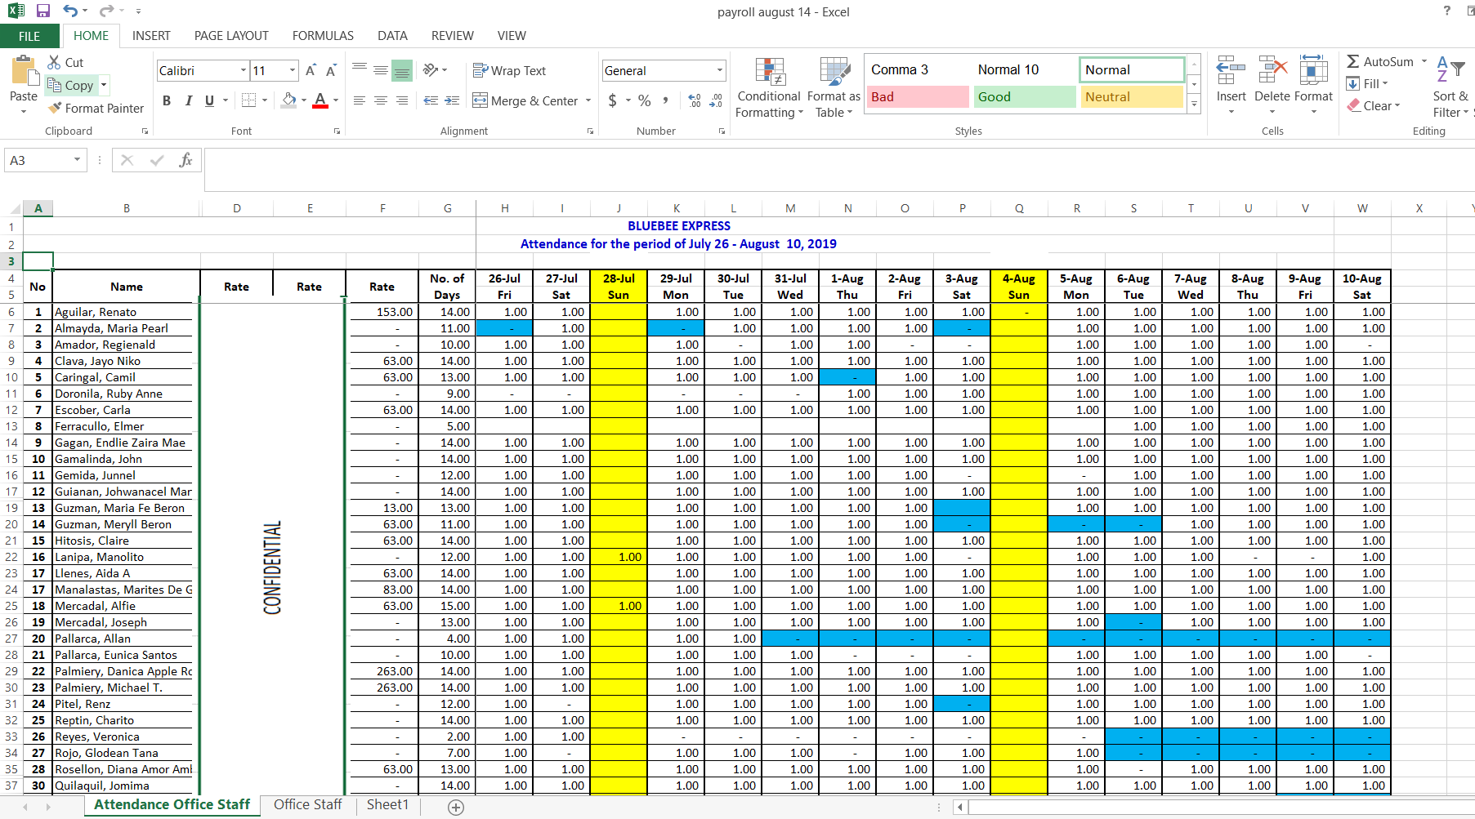
Task: Expand the Merge & Center dropdown arrow
Action: [588, 100]
